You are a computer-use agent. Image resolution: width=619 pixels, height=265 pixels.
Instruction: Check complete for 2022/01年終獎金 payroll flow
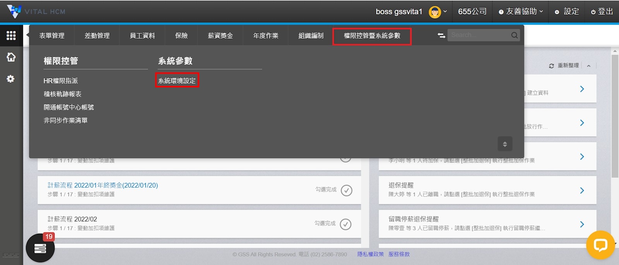point(346,190)
